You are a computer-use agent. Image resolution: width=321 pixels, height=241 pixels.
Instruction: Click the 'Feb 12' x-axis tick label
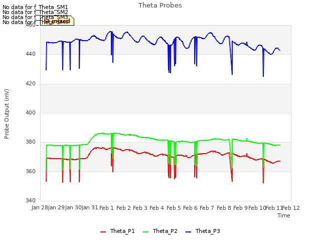tap(291, 208)
